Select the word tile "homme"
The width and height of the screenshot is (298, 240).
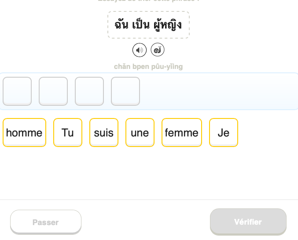click(24, 133)
